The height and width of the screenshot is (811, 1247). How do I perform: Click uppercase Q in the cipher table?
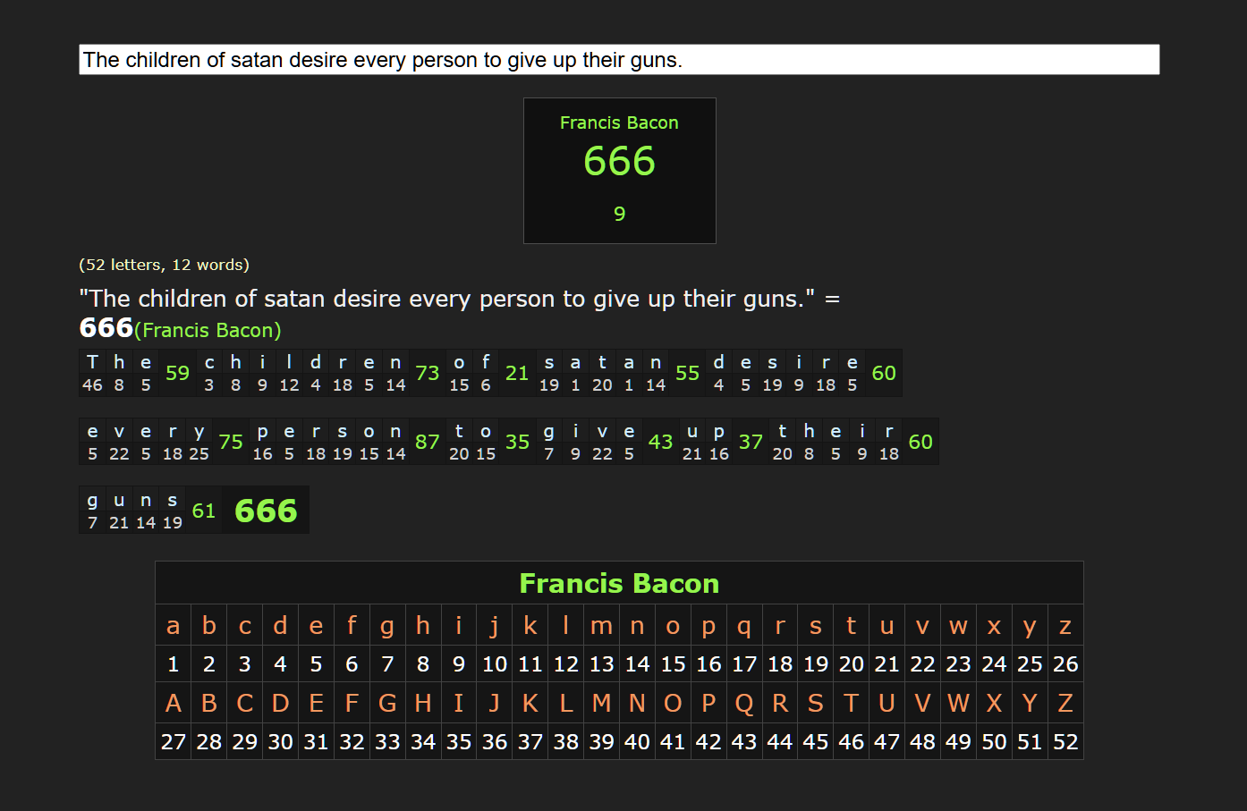(744, 704)
